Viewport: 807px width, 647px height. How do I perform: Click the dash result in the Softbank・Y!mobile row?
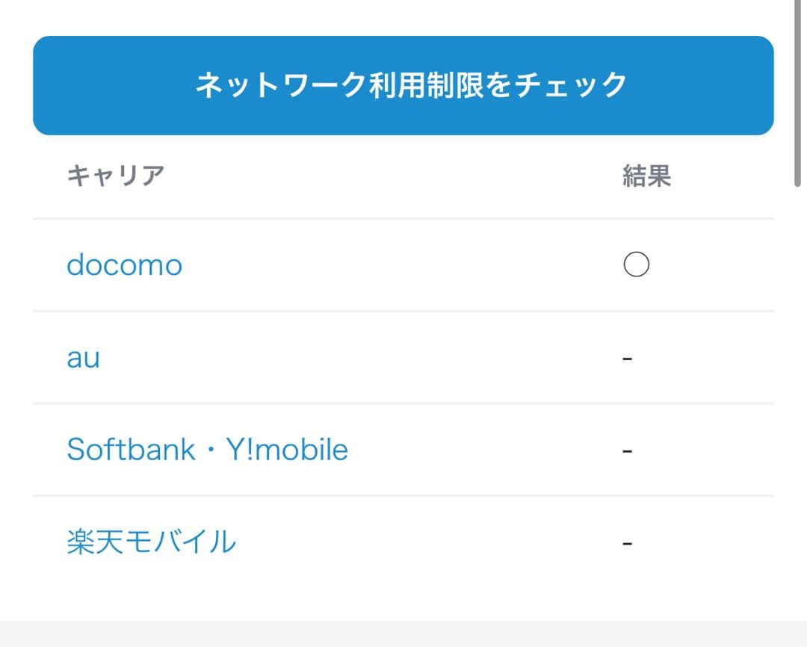628,451
